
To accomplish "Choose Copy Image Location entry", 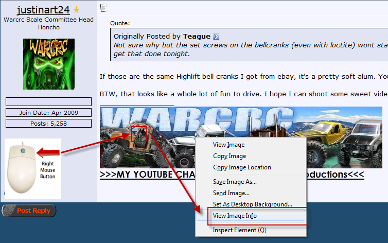I will click(x=242, y=167).
